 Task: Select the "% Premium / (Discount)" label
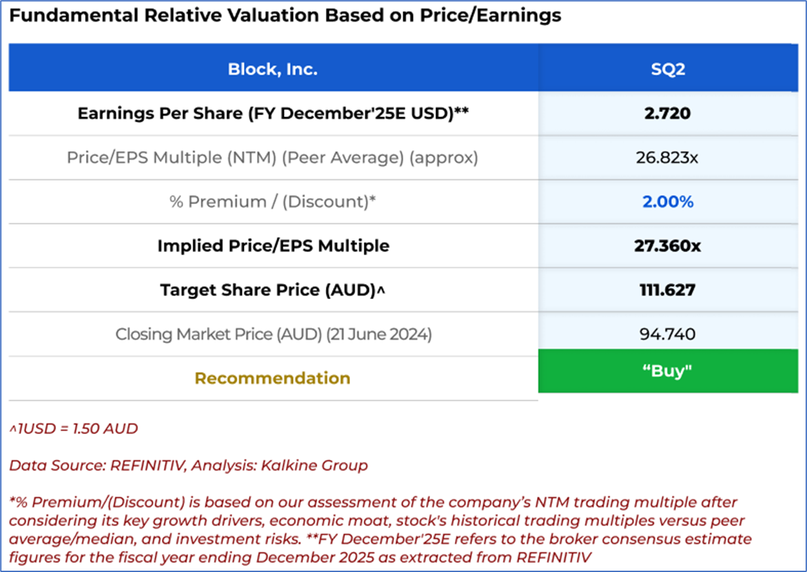point(273,202)
